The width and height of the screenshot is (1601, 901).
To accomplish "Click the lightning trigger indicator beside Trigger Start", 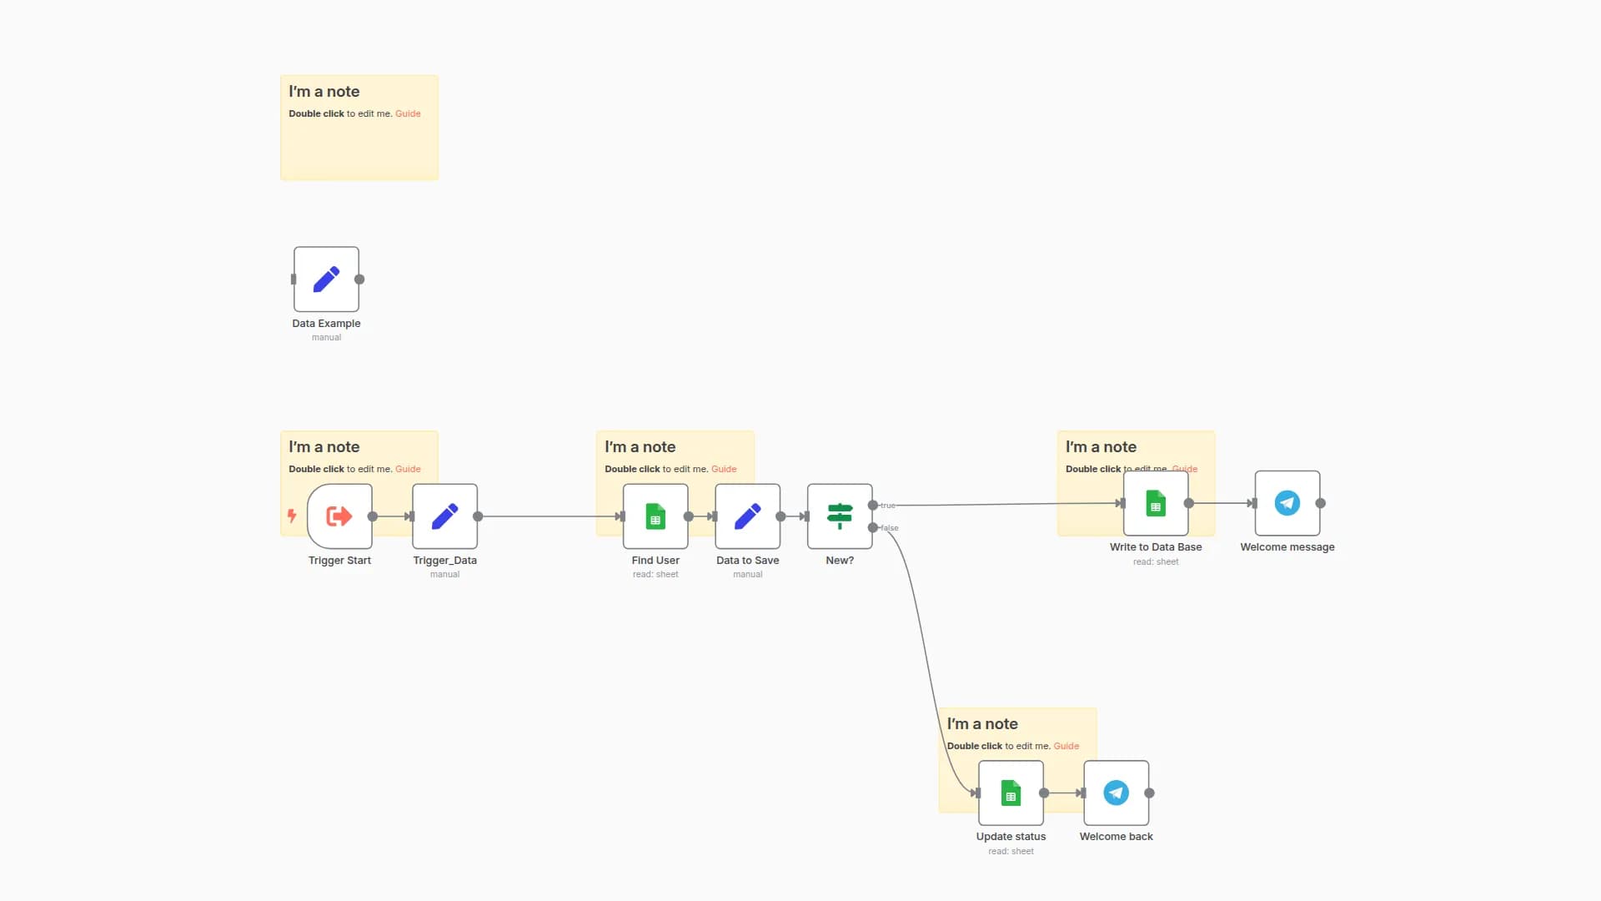I will pyautogui.click(x=292, y=516).
